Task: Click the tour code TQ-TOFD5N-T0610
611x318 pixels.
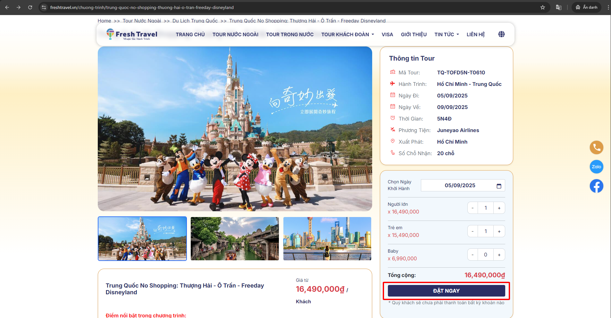Action: click(461, 72)
